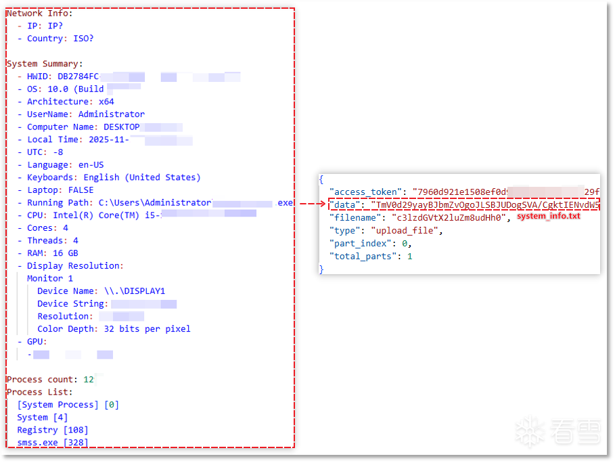Click the red dashed arrow pointing to data
The height and width of the screenshot is (463, 615).
[x=312, y=204]
